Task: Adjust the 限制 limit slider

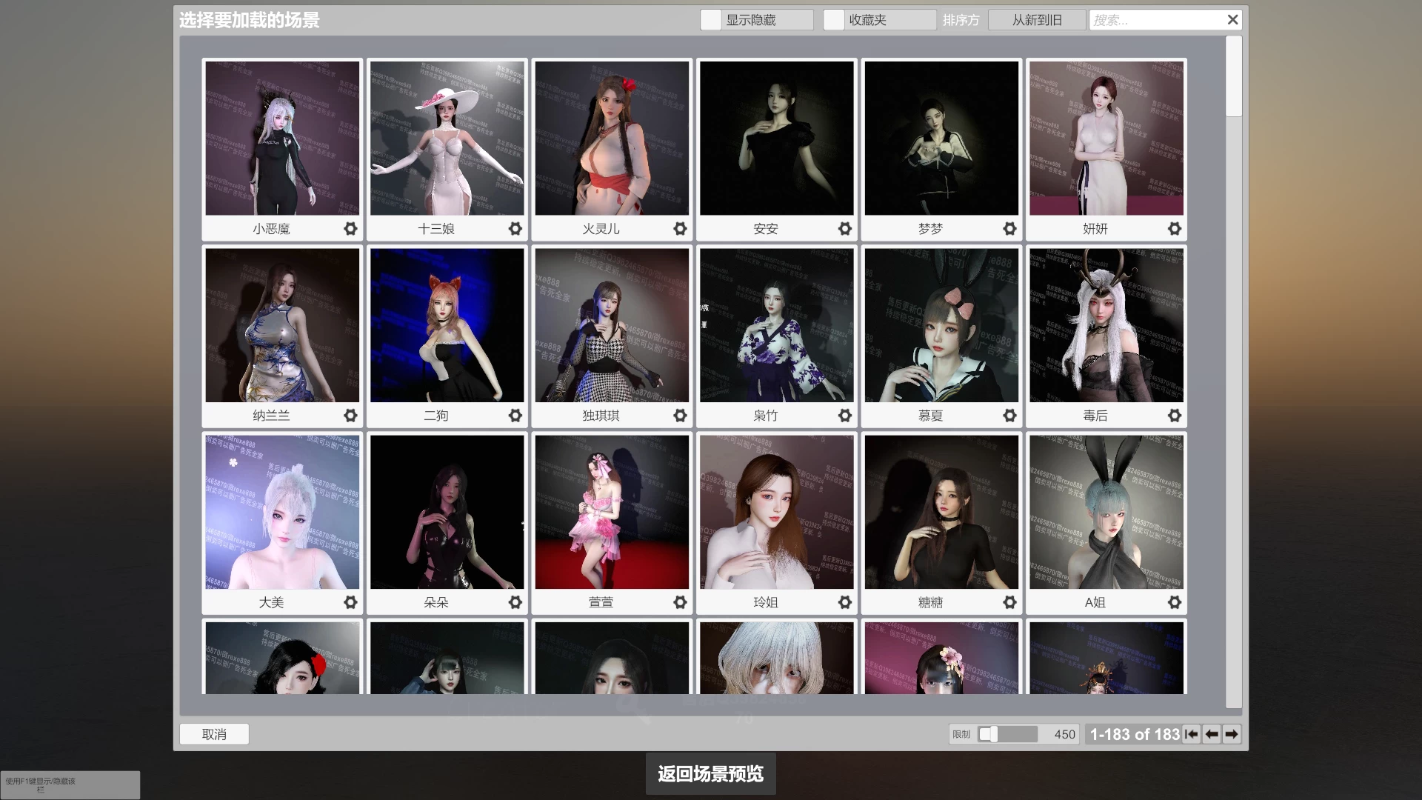Action: point(993,734)
